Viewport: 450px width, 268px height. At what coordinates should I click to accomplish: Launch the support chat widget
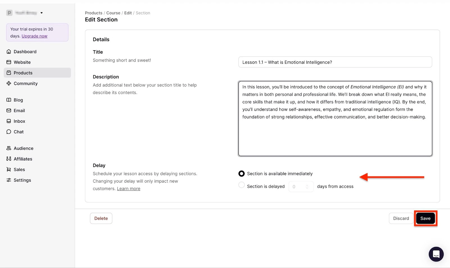click(x=436, y=254)
